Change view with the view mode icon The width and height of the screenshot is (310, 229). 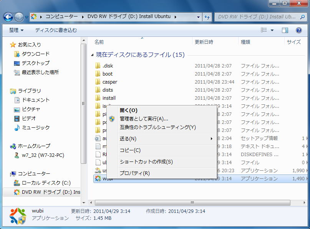click(x=264, y=30)
